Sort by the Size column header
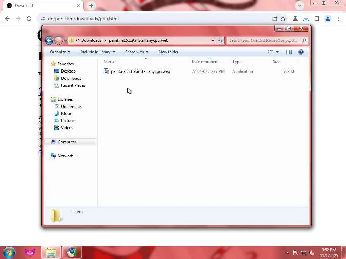 284,62
